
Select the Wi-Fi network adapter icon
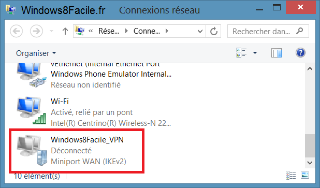coord(32,111)
